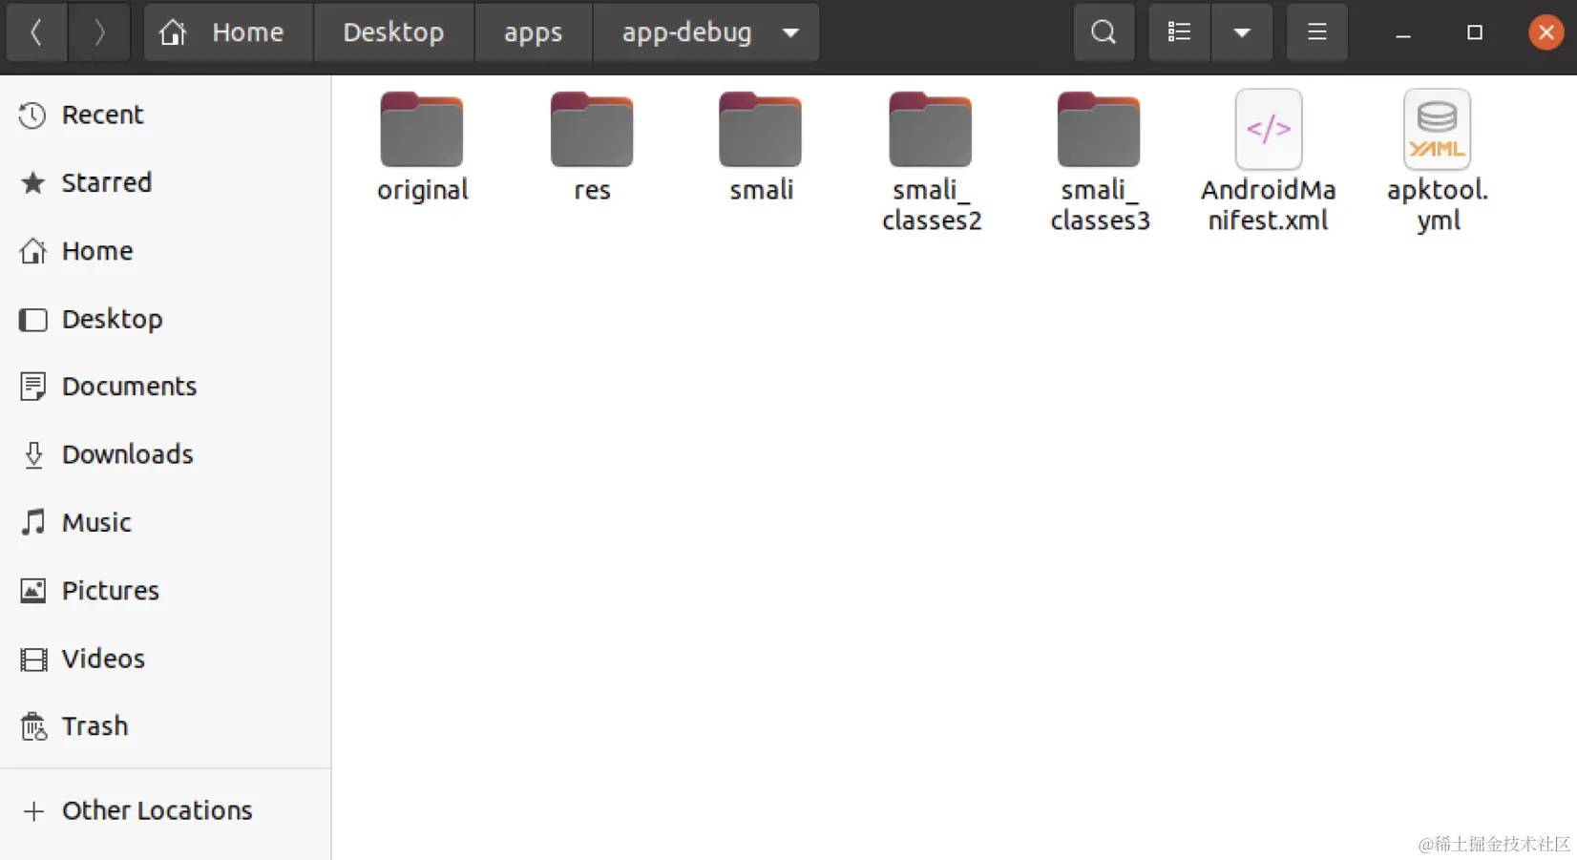Image resolution: width=1577 pixels, height=860 pixels.
Task: Open the view options dropdown arrow
Action: (x=1242, y=32)
